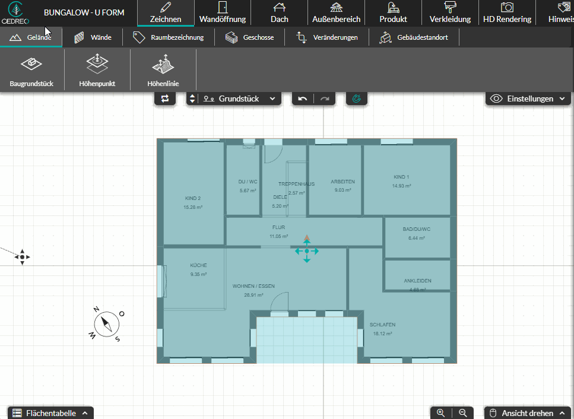574x419 pixels.
Task: Toggle the magnet snapping icon
Action: [x=357, y=99]
